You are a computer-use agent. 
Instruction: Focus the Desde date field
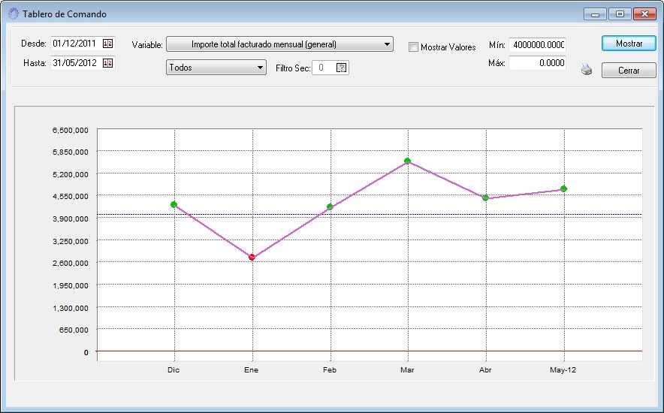[x=75, y=44]
